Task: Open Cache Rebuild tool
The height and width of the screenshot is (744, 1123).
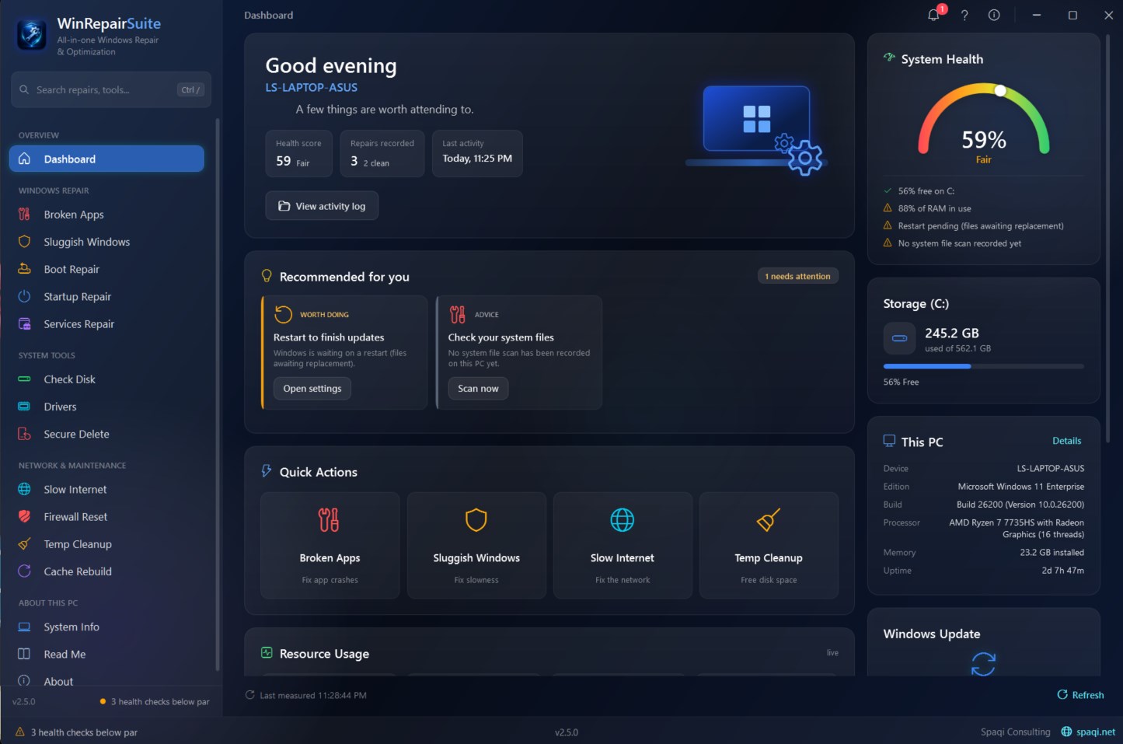Action: coord(106,571)
